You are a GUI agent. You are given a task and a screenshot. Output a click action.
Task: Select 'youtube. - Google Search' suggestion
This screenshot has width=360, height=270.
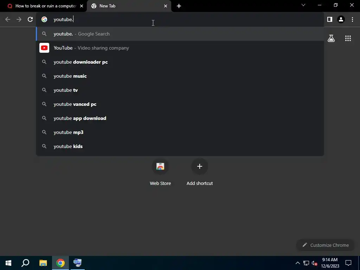pos(180,34)
